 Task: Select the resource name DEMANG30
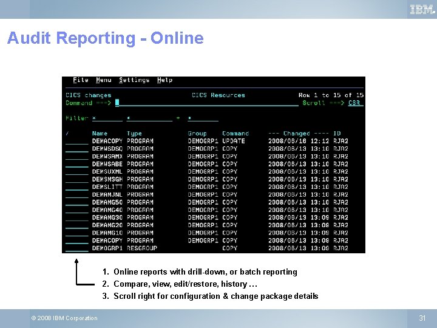click(107, 217)
